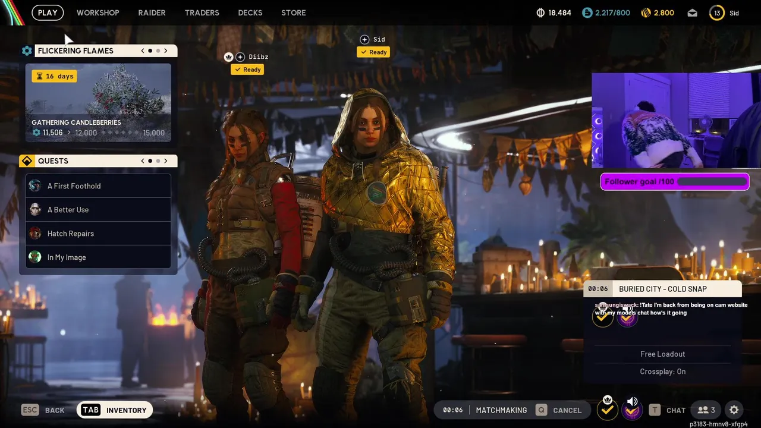The height and width of the screenshot is (428, 761).
Task: Go to next Quests page
Action: [166, 161]
